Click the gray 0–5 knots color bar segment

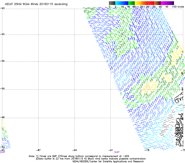pyautogui.click(x=112, y=3)
